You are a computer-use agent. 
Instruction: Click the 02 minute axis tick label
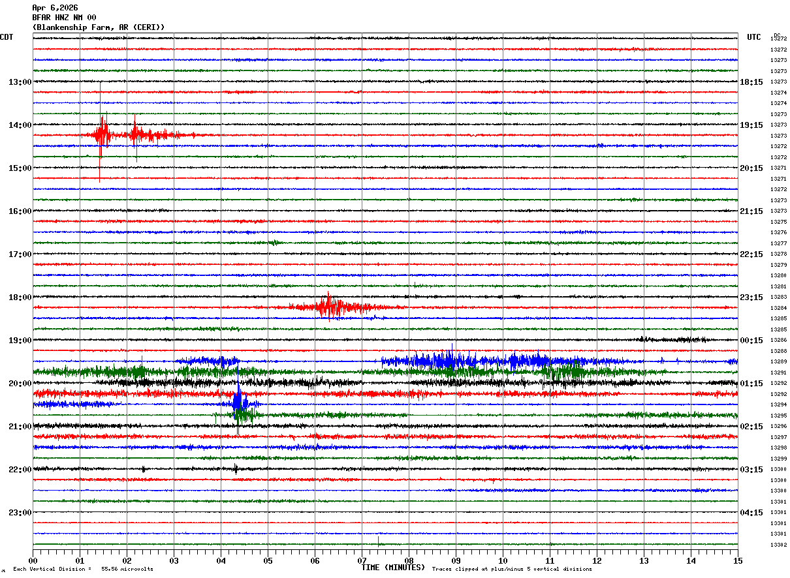pos(127,561)
